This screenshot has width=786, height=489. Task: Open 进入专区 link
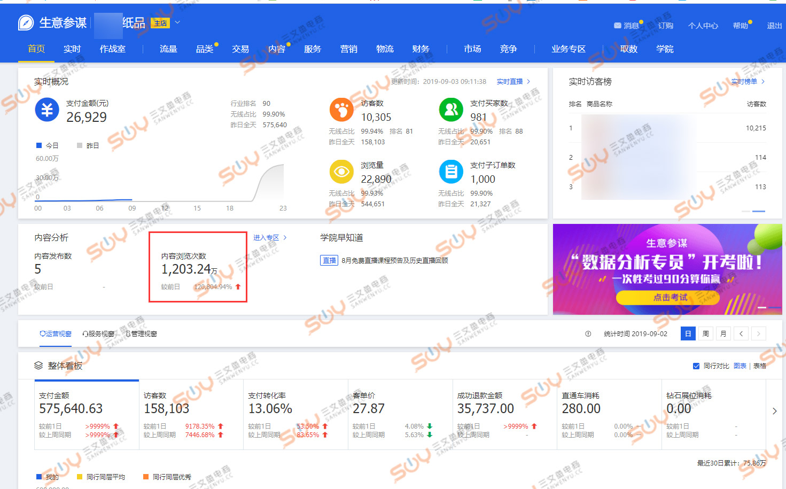(270, 238)
